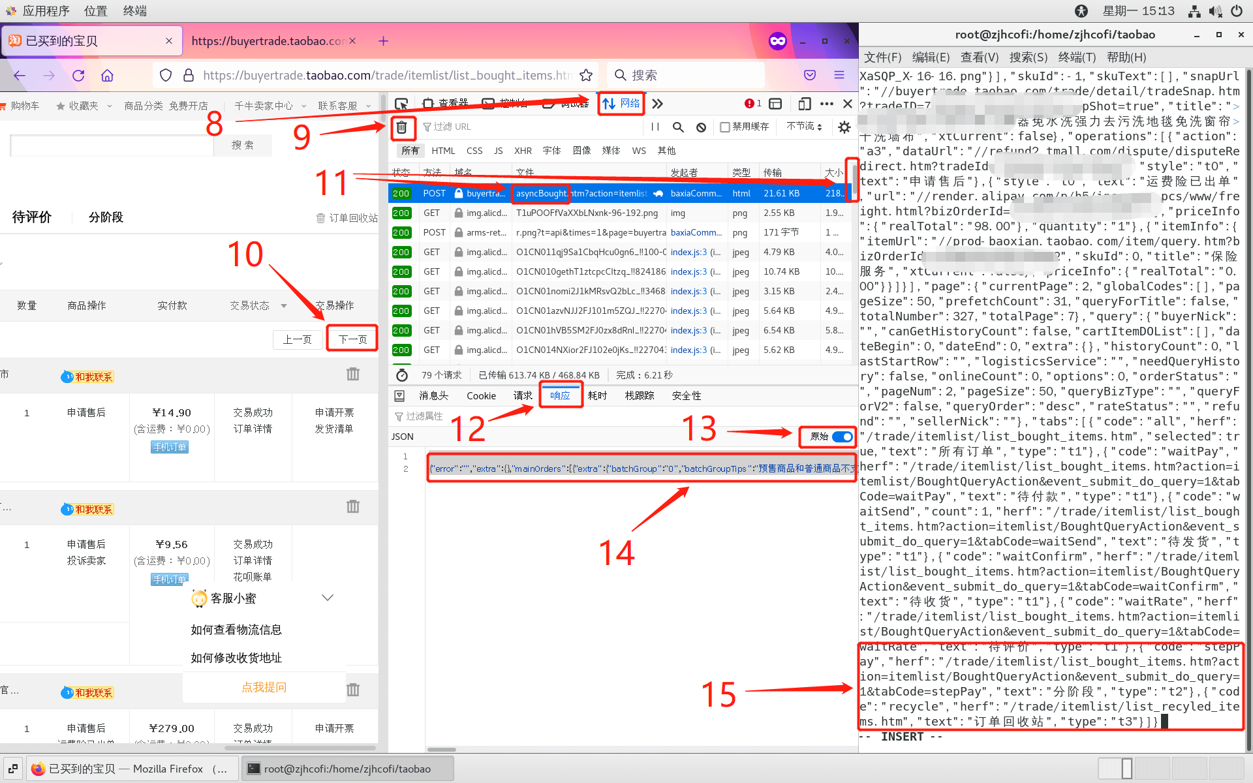The image size is (1253, 783).
Task: Toggle the WS request filter
Action: (x=639, y=151)
